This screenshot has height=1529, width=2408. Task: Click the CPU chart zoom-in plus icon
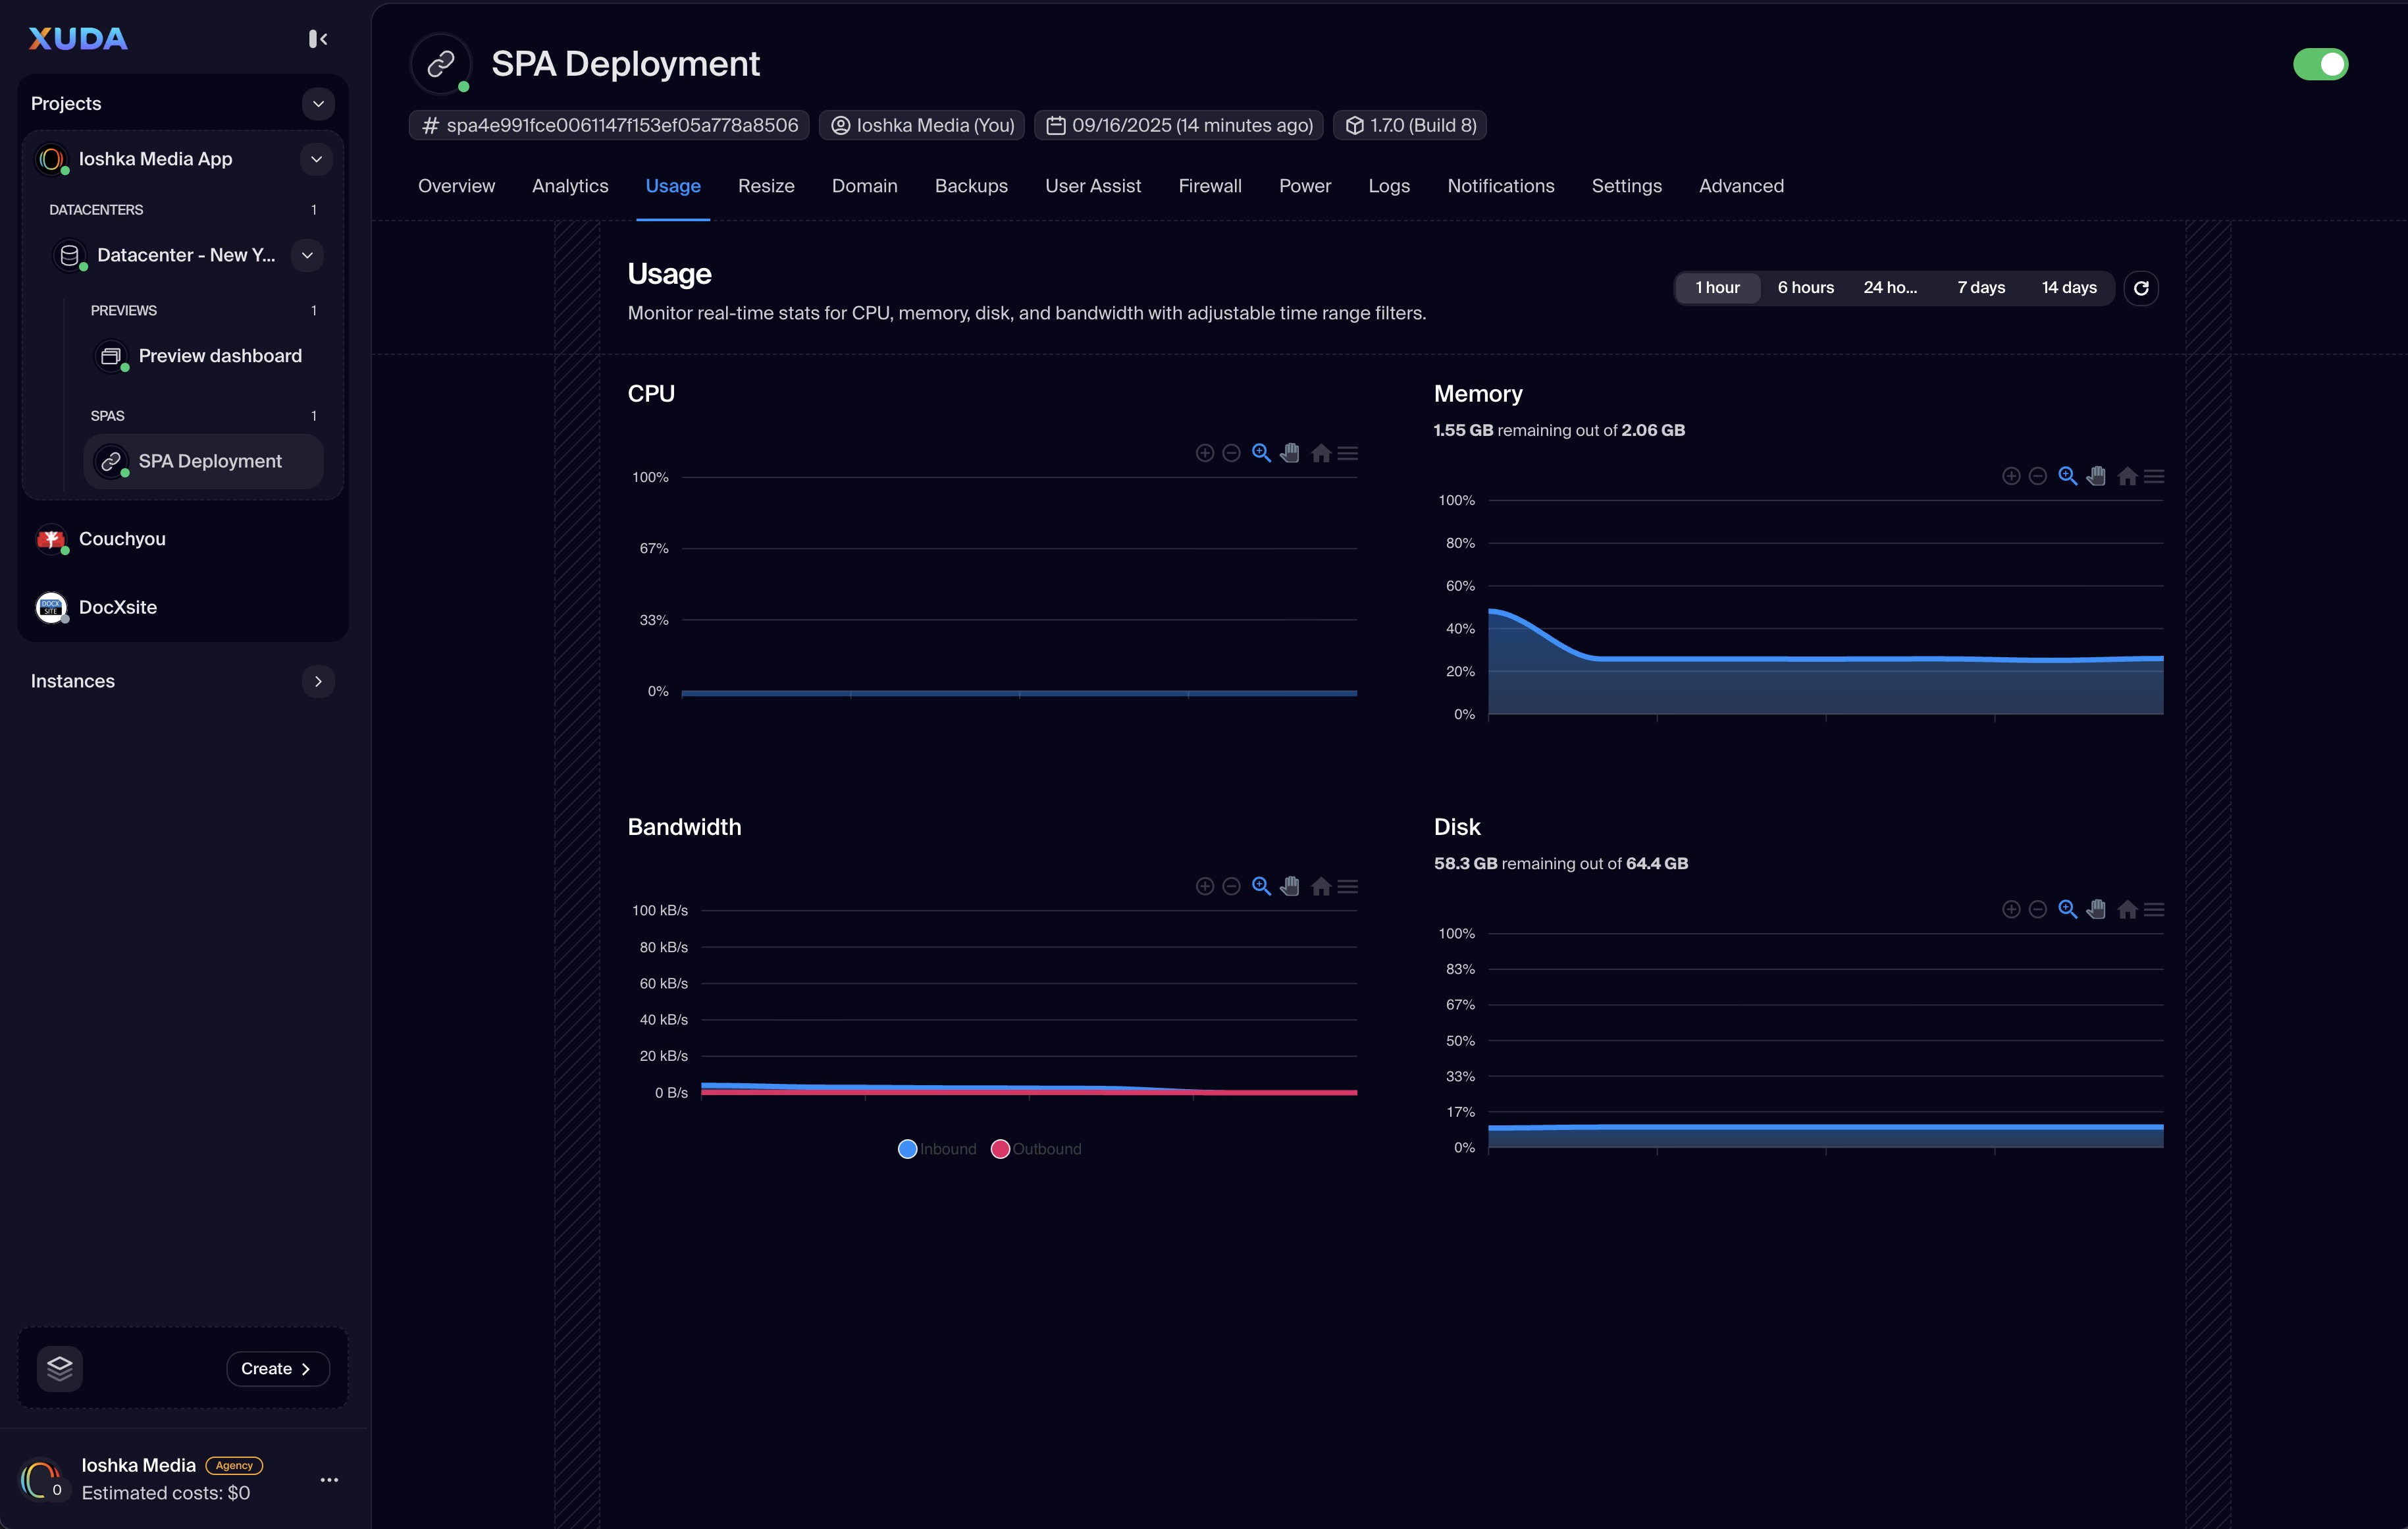(x=1204, y=453)
